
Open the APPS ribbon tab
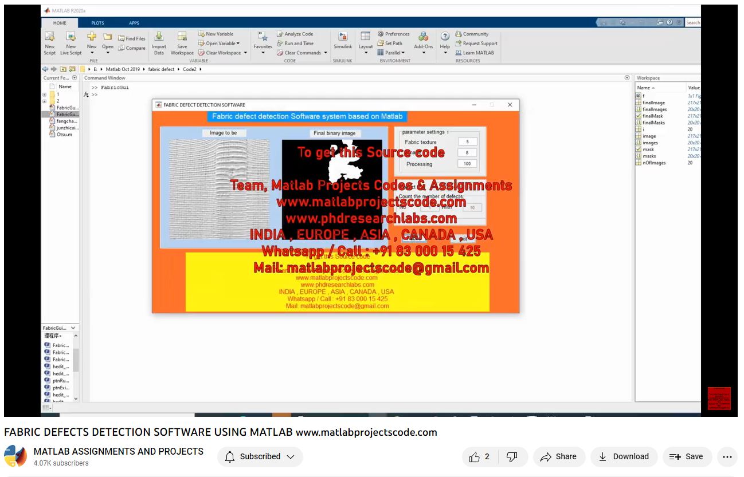tap(134, 23)
